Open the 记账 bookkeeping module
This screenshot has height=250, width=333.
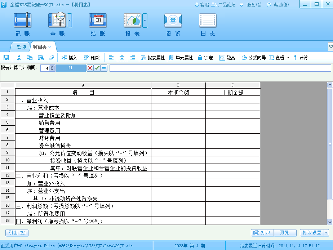tap(22, 24)
